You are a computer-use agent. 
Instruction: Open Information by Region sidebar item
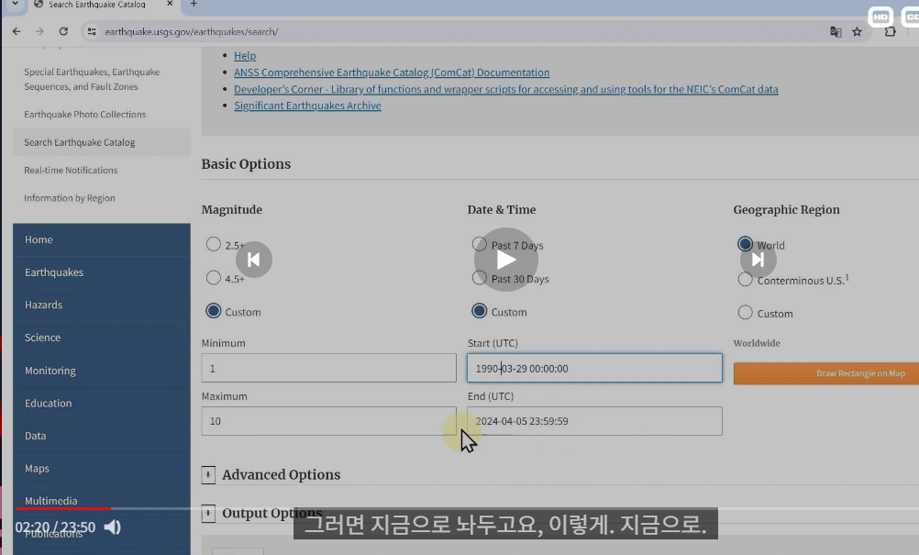[70, 198]
